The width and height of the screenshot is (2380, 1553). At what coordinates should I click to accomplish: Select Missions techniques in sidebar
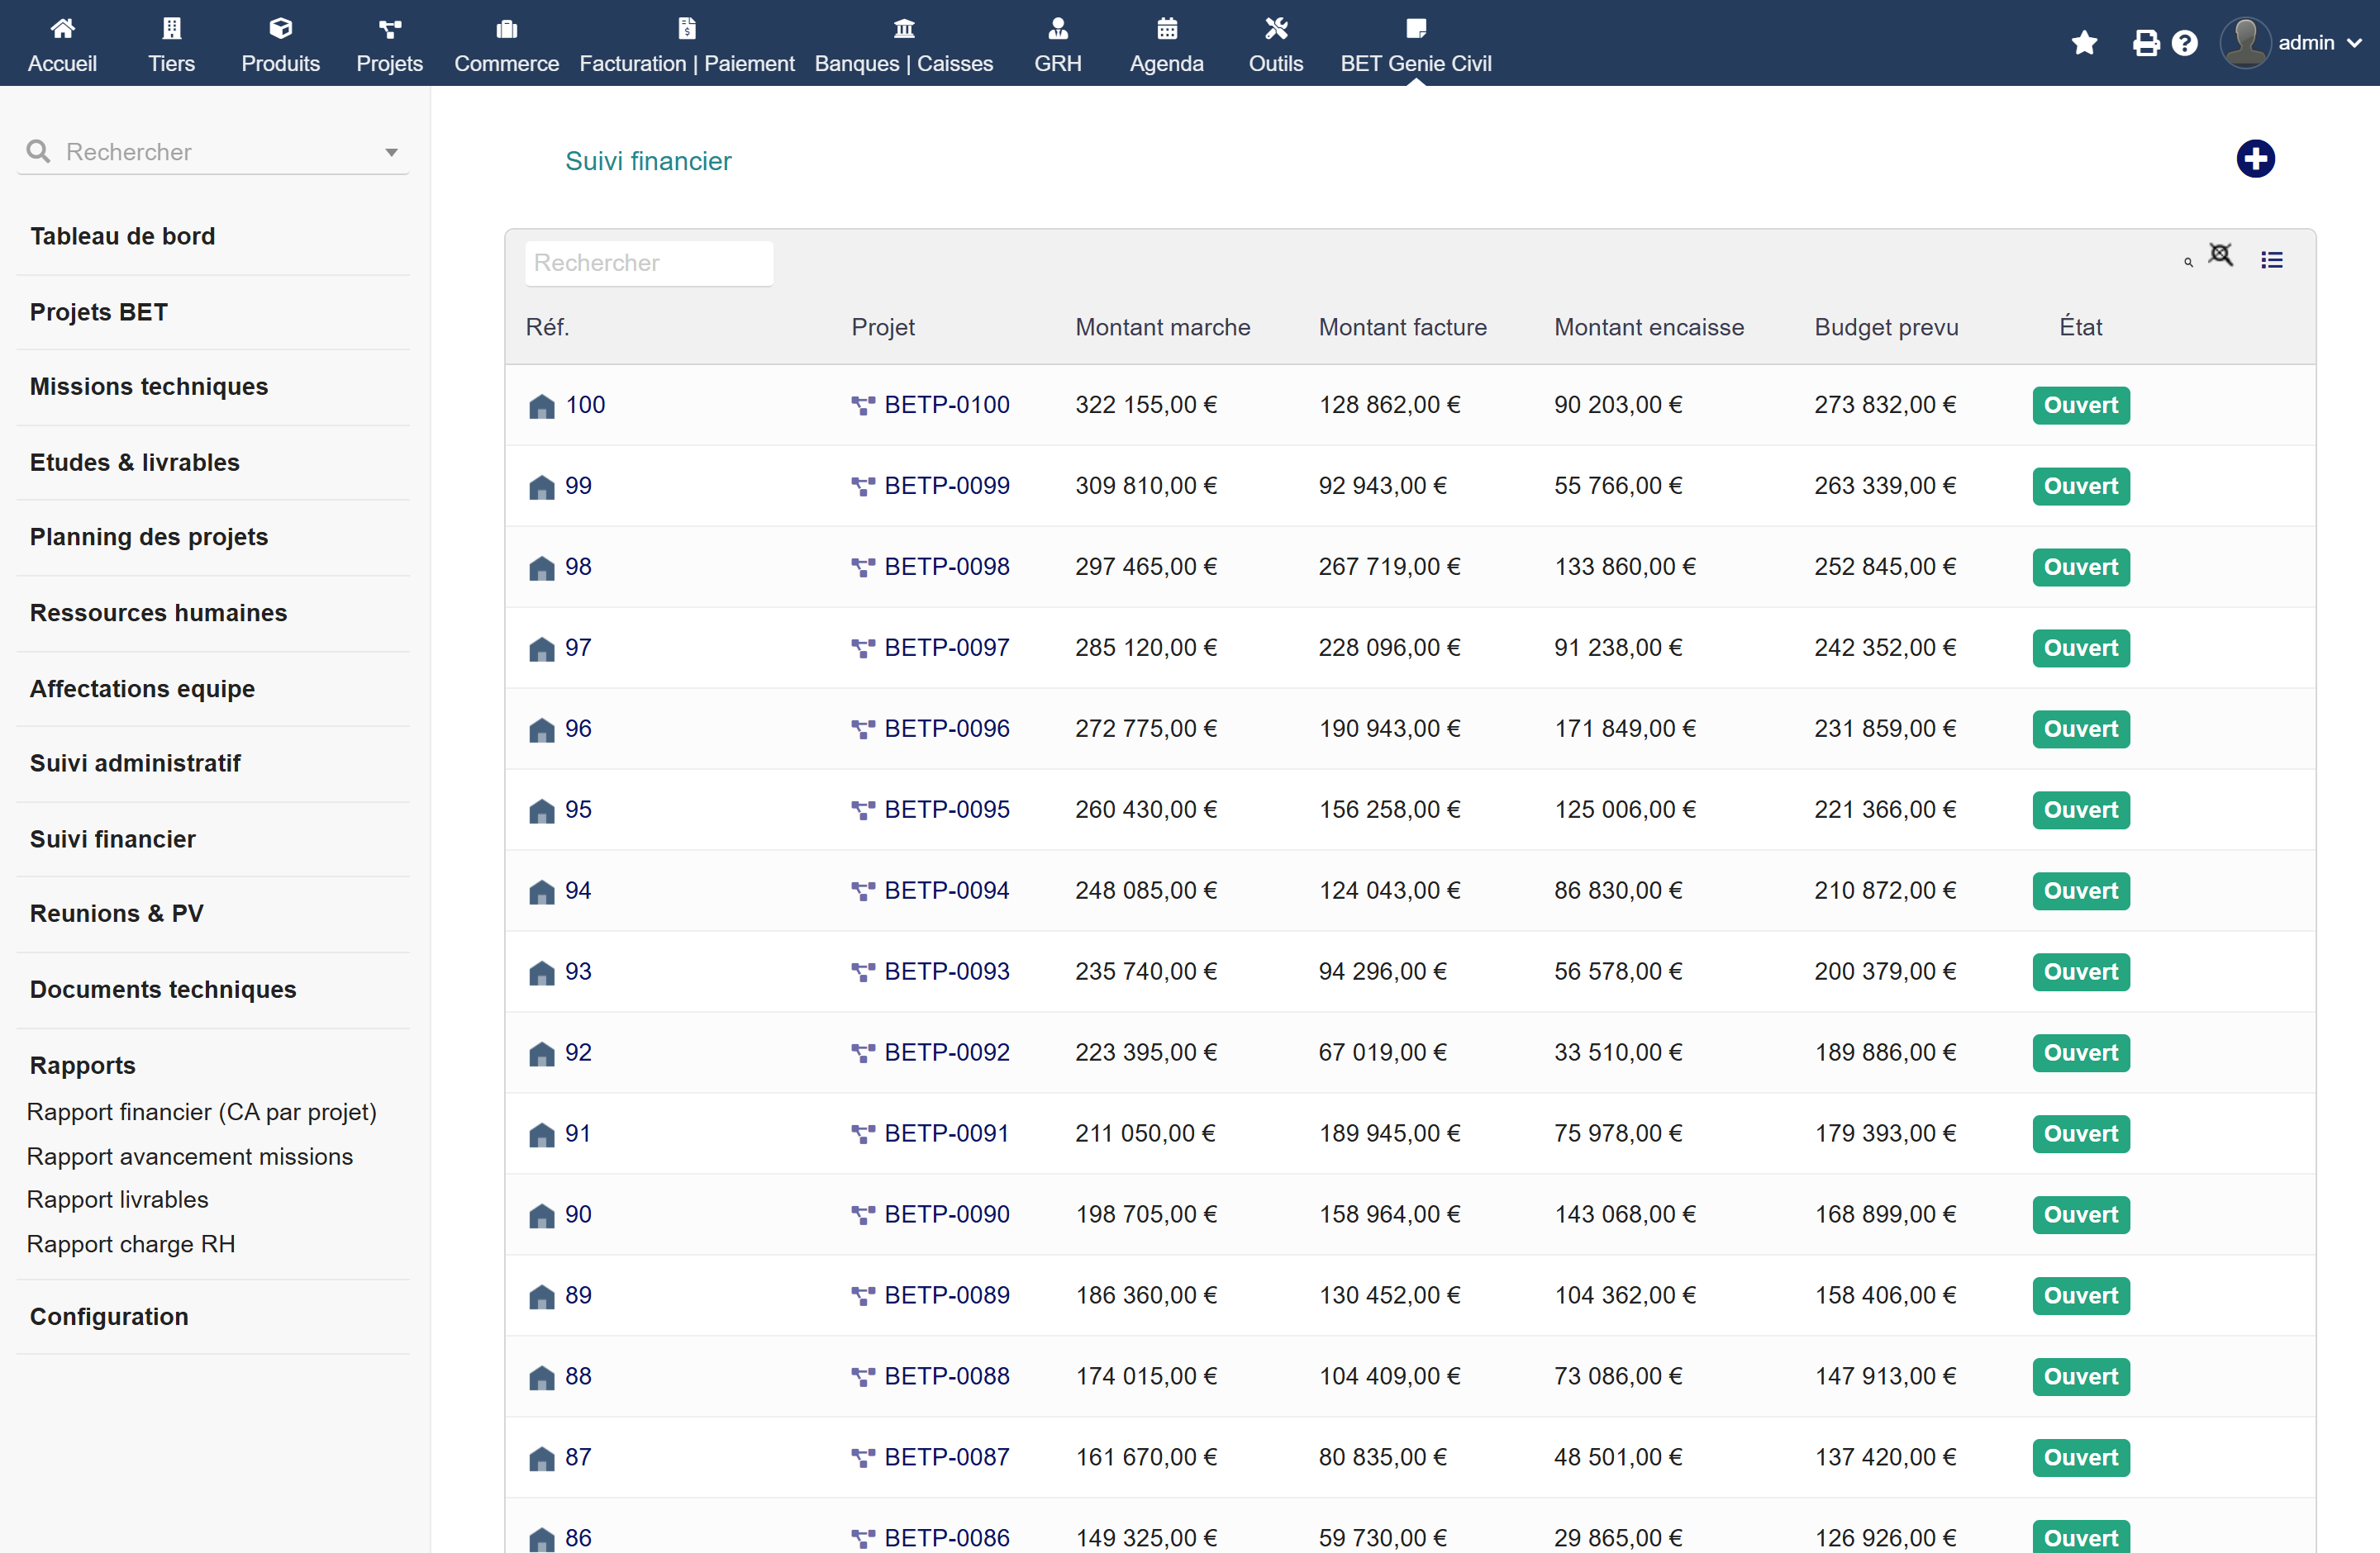coord(149,387)
